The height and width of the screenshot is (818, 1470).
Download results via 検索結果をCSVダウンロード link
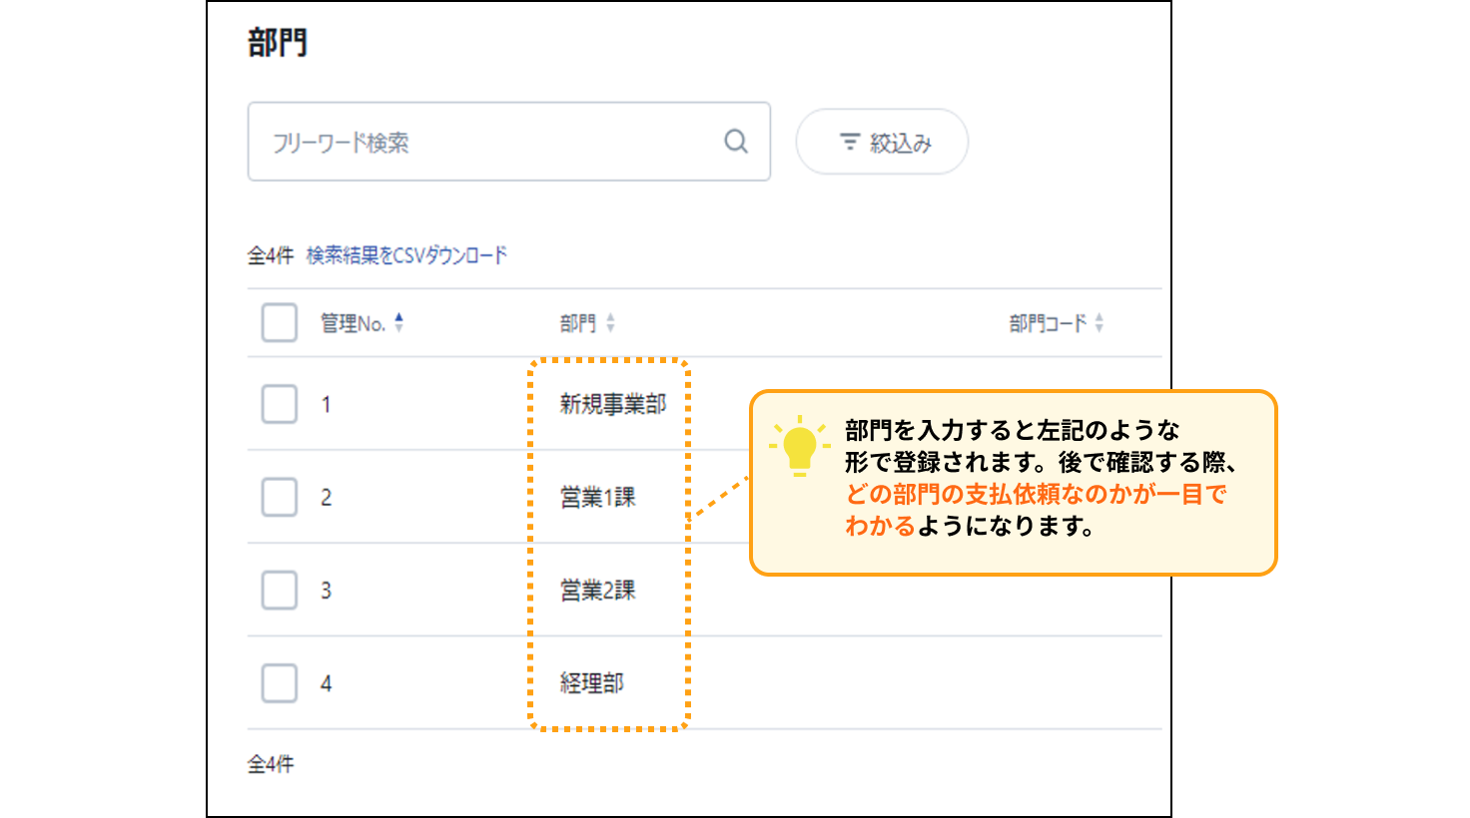tap(406, 255)
